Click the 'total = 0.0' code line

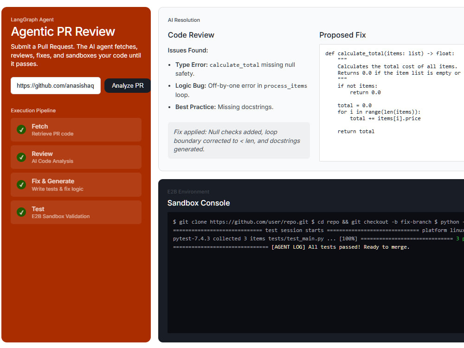[x=354, y=105]
